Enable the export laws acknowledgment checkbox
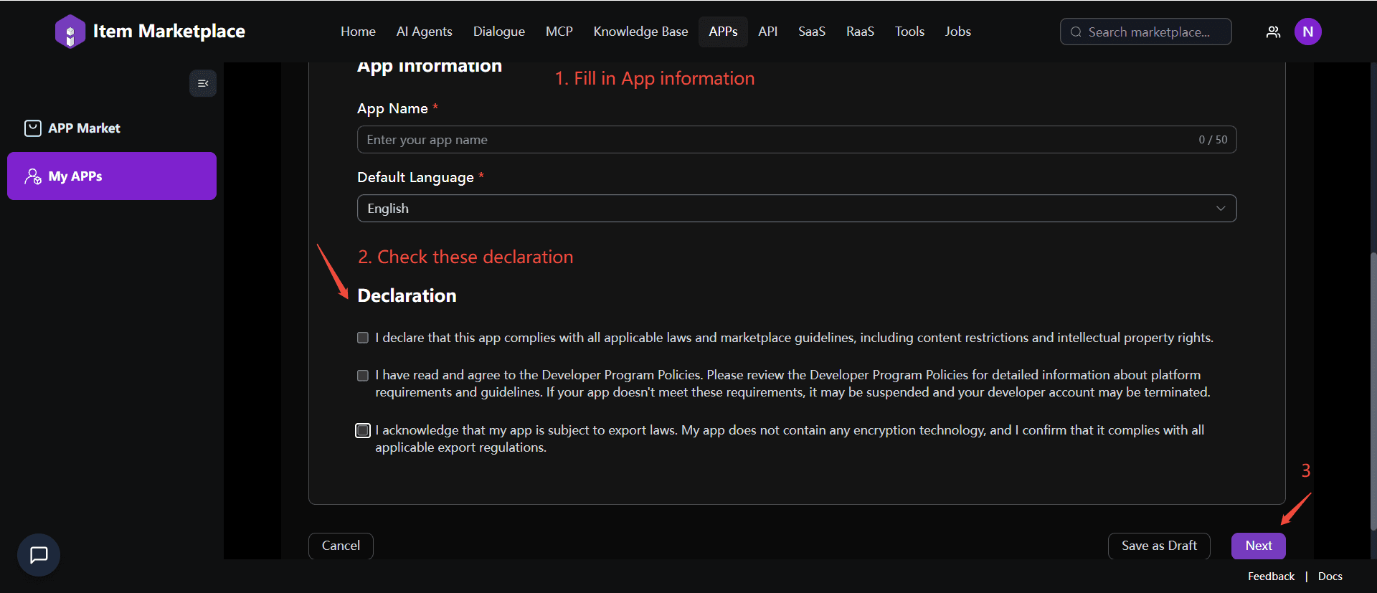The image size is (1377, 593). [x=363, y=430]
